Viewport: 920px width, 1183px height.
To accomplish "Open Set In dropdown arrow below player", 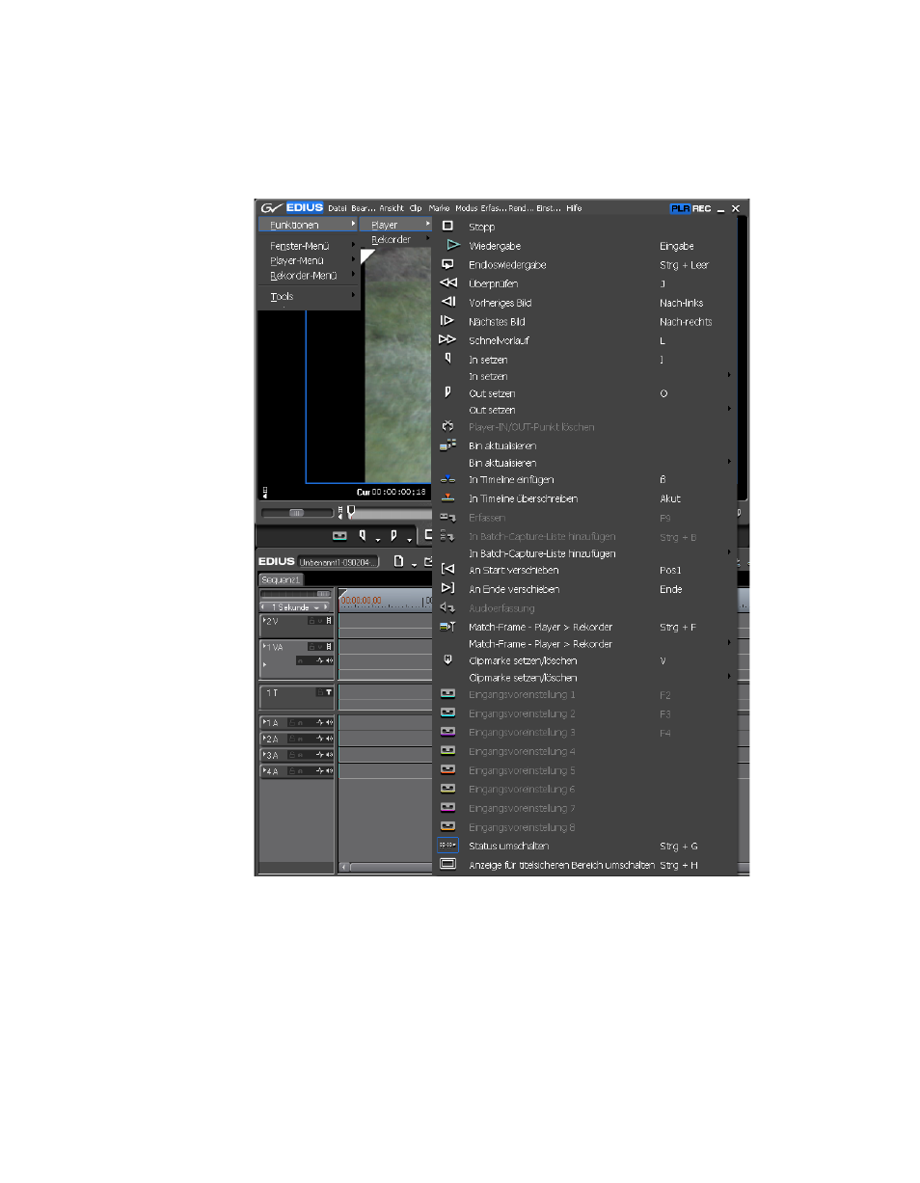I will click(377, 539).
